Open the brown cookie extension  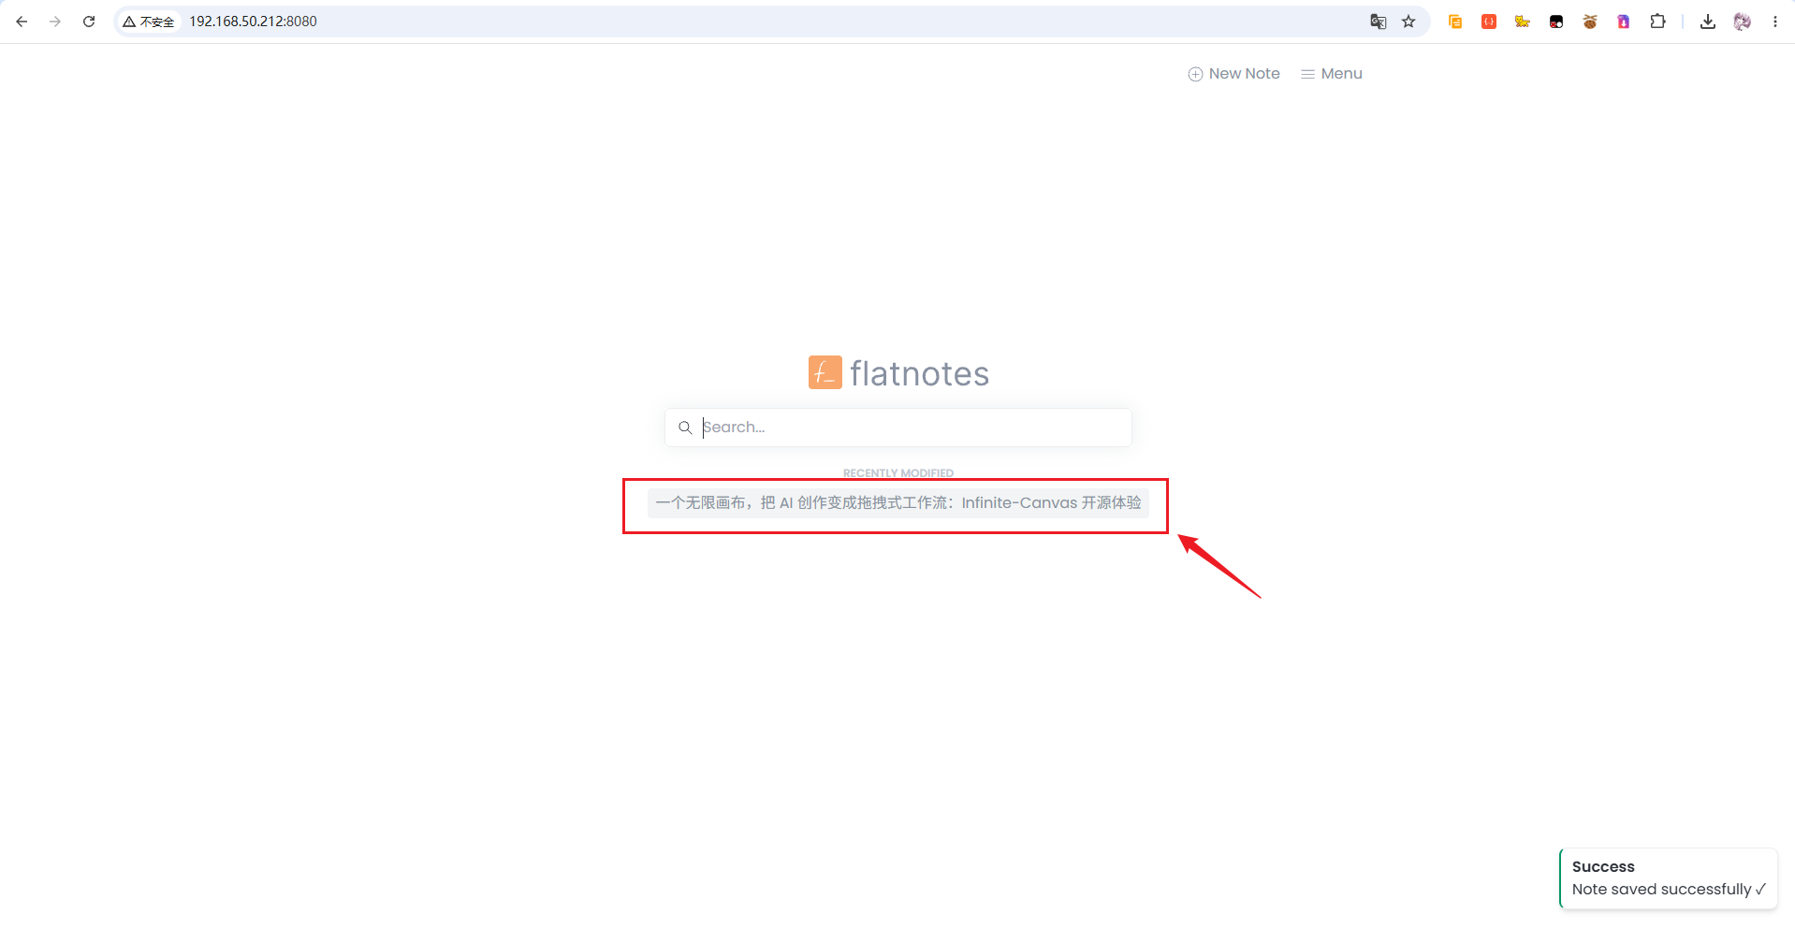(1590, 22)
